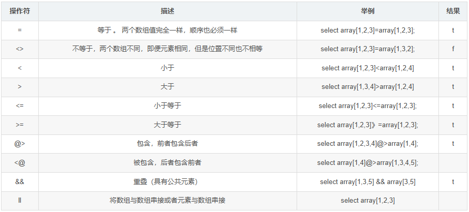Click the || operator cell in last row

(x=20, y=201)
